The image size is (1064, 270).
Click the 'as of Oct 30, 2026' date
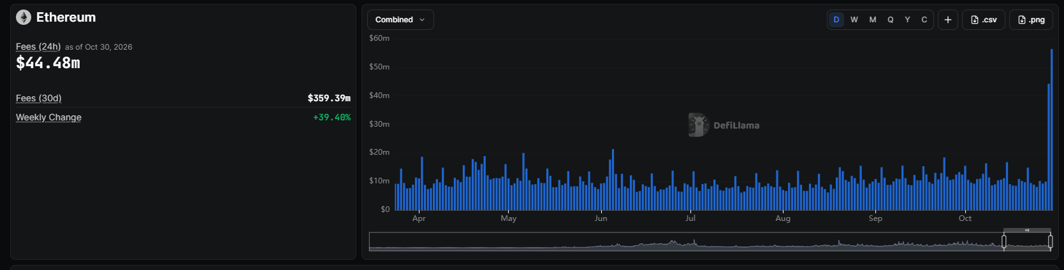point(99,47)
